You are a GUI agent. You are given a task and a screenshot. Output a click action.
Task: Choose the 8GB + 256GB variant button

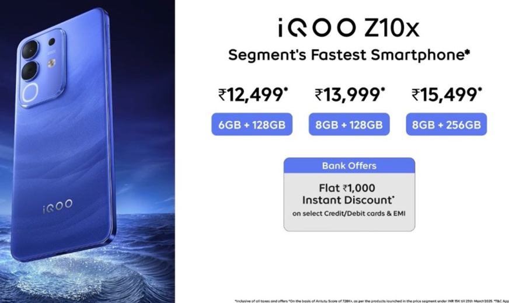[x=447, y=124]
